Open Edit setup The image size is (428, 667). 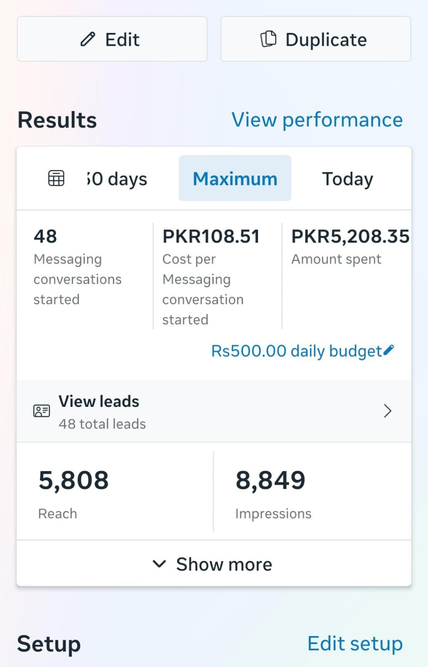tap(355, 643)
